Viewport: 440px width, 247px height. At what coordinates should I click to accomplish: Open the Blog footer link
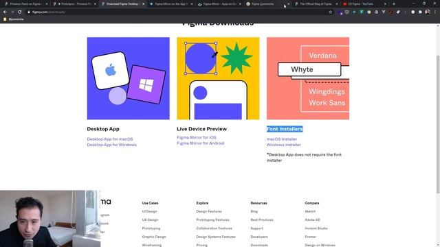coord(254,211)
